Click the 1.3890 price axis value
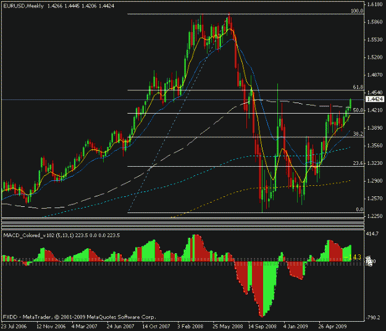Image resolution: width=386 pixels, height=331 pixels. pyautogui.click(x=375, y=128)
